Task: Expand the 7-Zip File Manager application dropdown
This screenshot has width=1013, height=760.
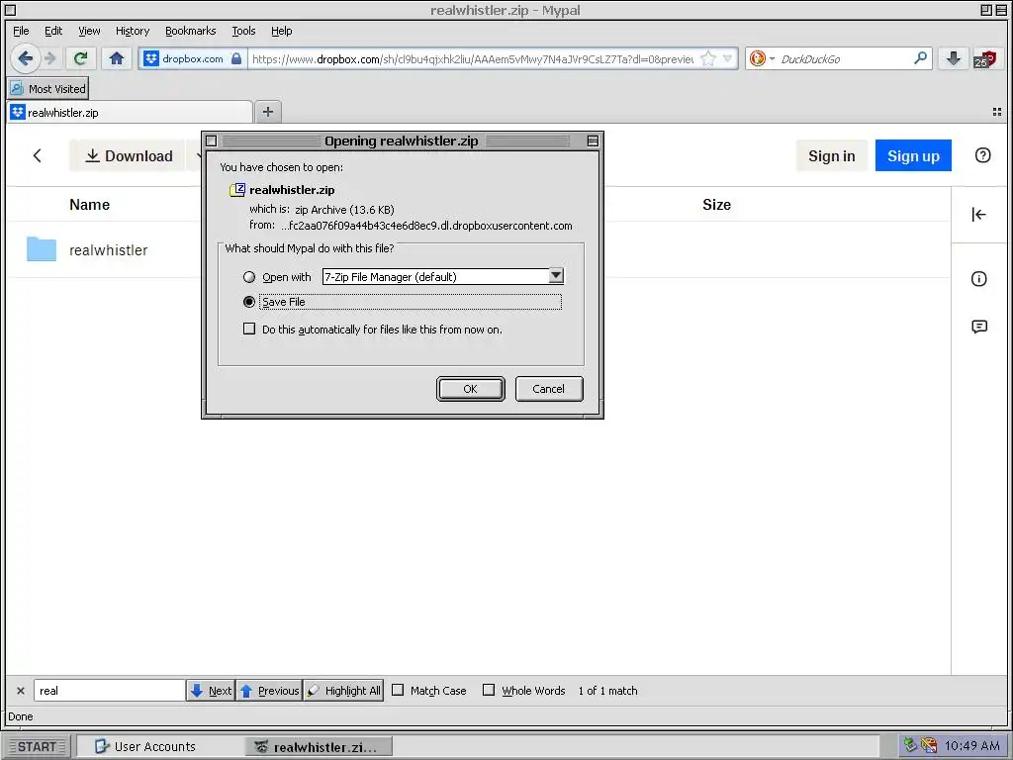Action: [556, 276]
